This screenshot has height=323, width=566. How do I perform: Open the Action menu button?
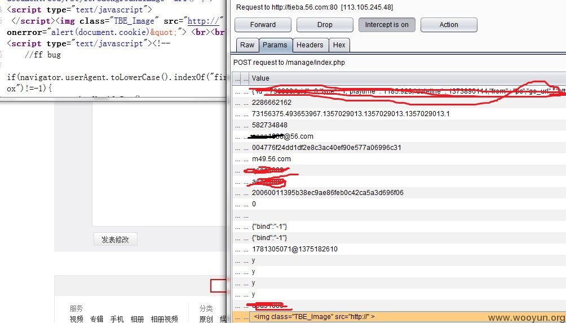(449, 25)
